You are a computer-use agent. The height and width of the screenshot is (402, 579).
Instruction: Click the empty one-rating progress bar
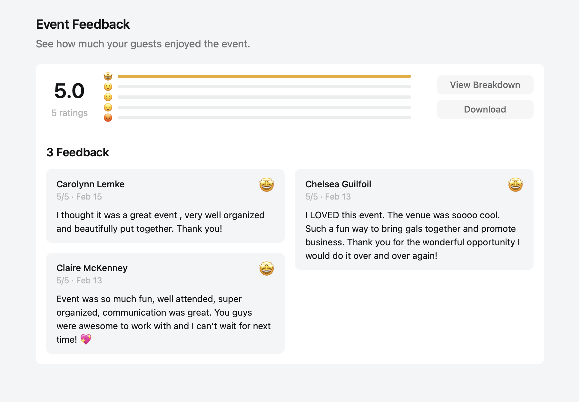tap(264, 118)
